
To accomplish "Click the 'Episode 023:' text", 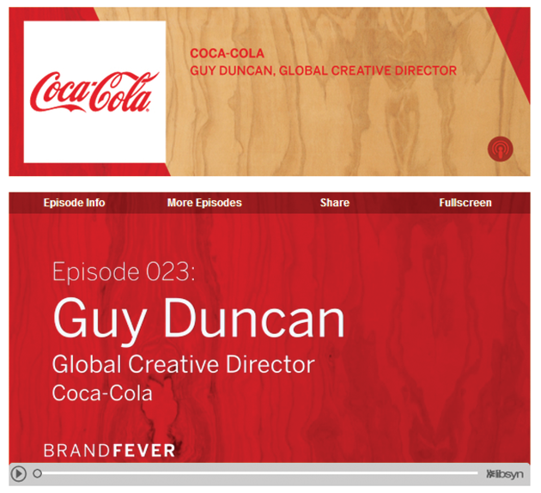I will [x=124, y=272].
